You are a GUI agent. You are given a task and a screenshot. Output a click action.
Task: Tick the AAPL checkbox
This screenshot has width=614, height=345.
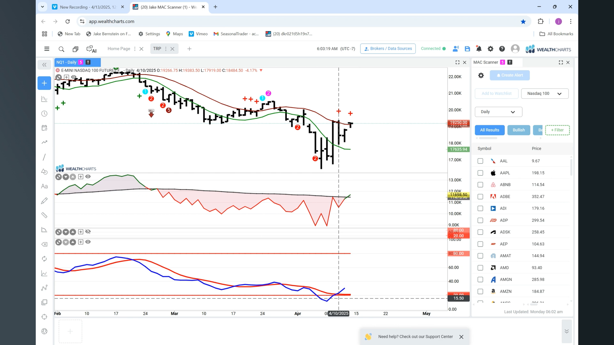[480, 173]
